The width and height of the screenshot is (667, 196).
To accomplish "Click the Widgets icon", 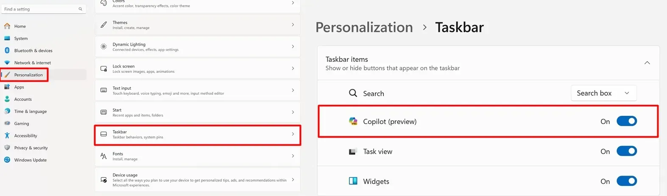I will [353, 181].
